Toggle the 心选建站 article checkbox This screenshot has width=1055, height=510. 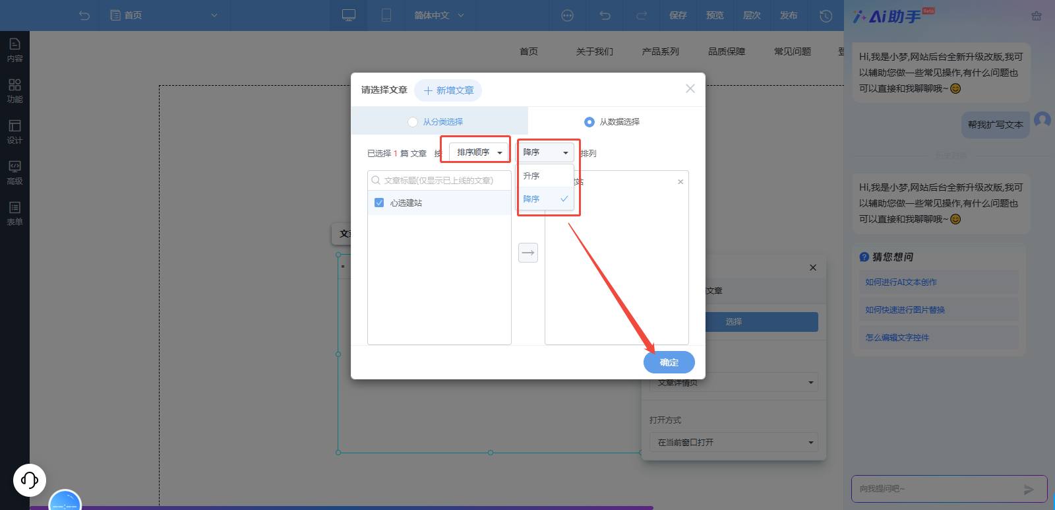pos(379,203)
